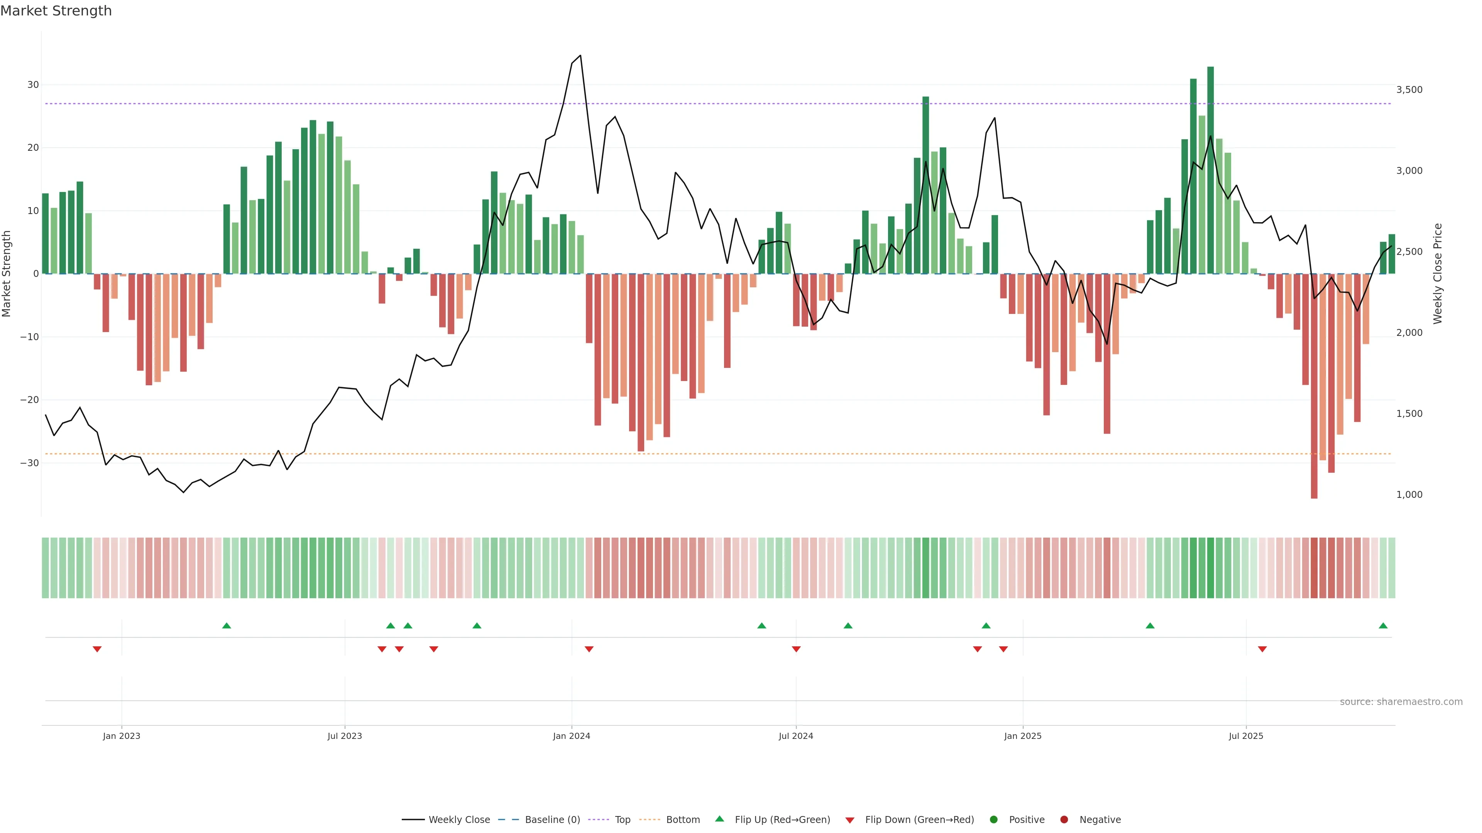The width and height of the screenshot is (1482, 833).
Task: Click the flip-up marker before Jul 2024
Action: click(762, 626)
